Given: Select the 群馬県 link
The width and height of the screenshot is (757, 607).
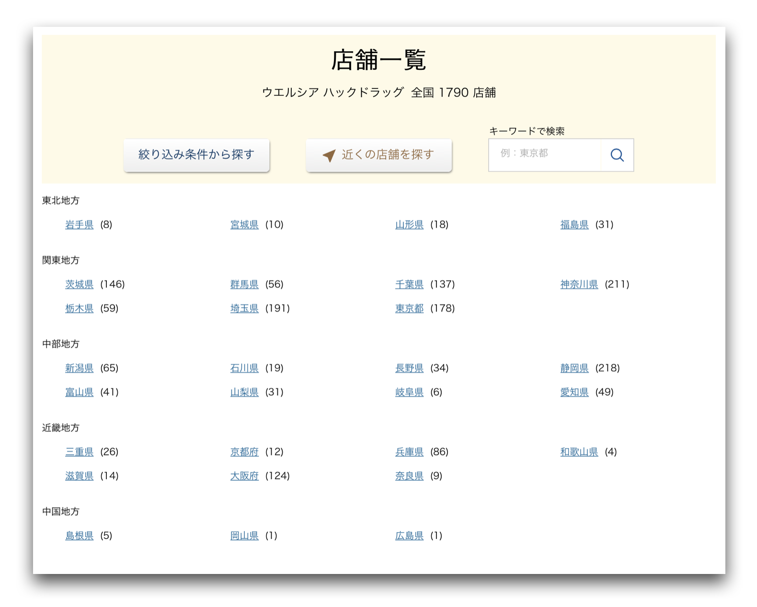Looking at the screenshot, I should pyautogui.click(x=244, y=284).
